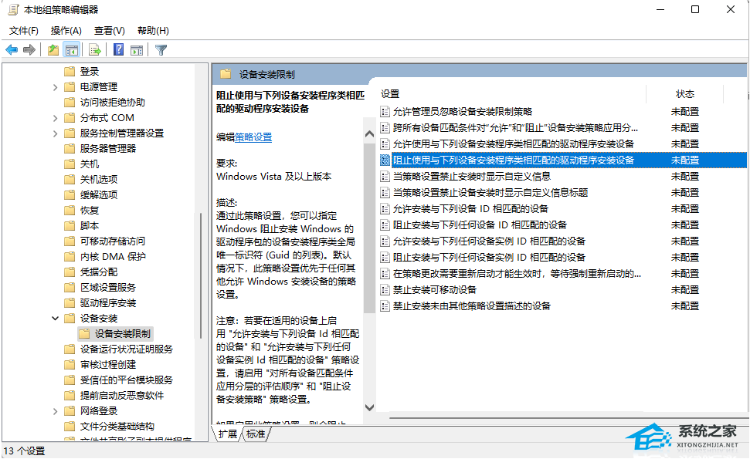This screenshot has width=750, height=459.
Task: Switch to the 标准 tab
Action: point(256,434)
